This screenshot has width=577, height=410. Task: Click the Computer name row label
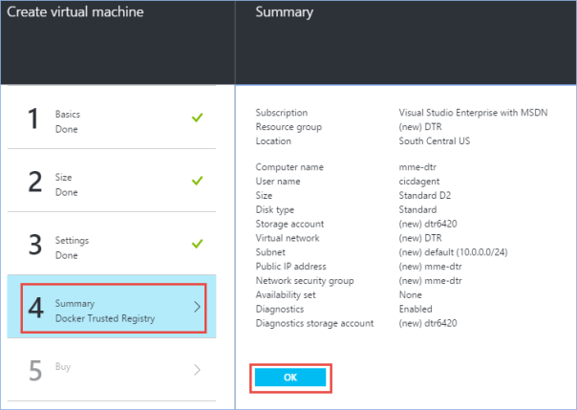tap(289, 167)
